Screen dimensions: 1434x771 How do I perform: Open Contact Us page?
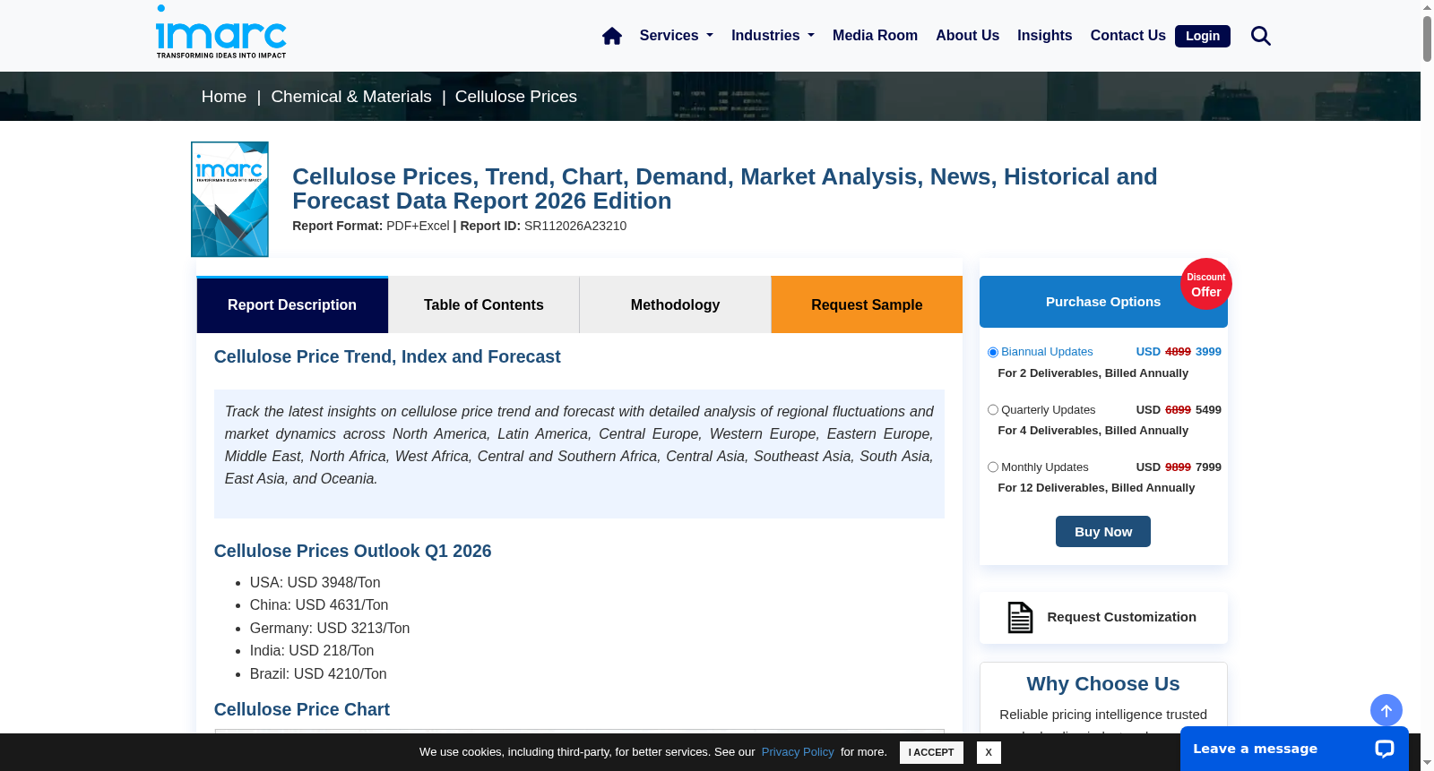[1127, 36]
